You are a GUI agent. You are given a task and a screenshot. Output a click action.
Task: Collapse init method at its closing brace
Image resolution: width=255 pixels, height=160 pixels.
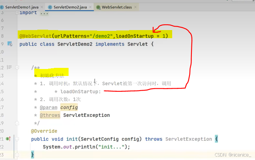pyautogui.click(x=17, y=155)
